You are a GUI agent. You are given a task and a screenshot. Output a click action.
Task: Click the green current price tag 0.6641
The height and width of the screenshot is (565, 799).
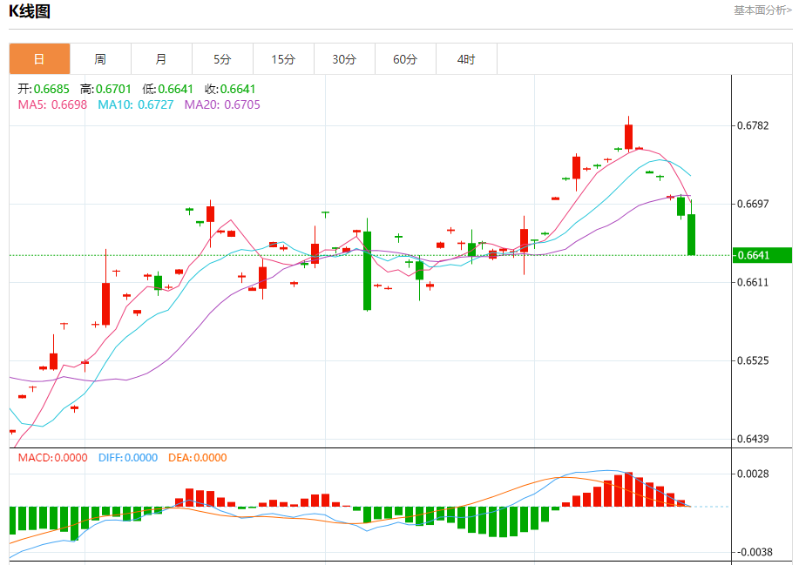tap(762, 255)
